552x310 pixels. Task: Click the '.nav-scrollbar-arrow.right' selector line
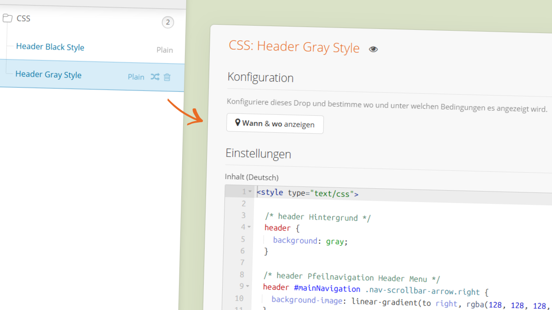375,290
